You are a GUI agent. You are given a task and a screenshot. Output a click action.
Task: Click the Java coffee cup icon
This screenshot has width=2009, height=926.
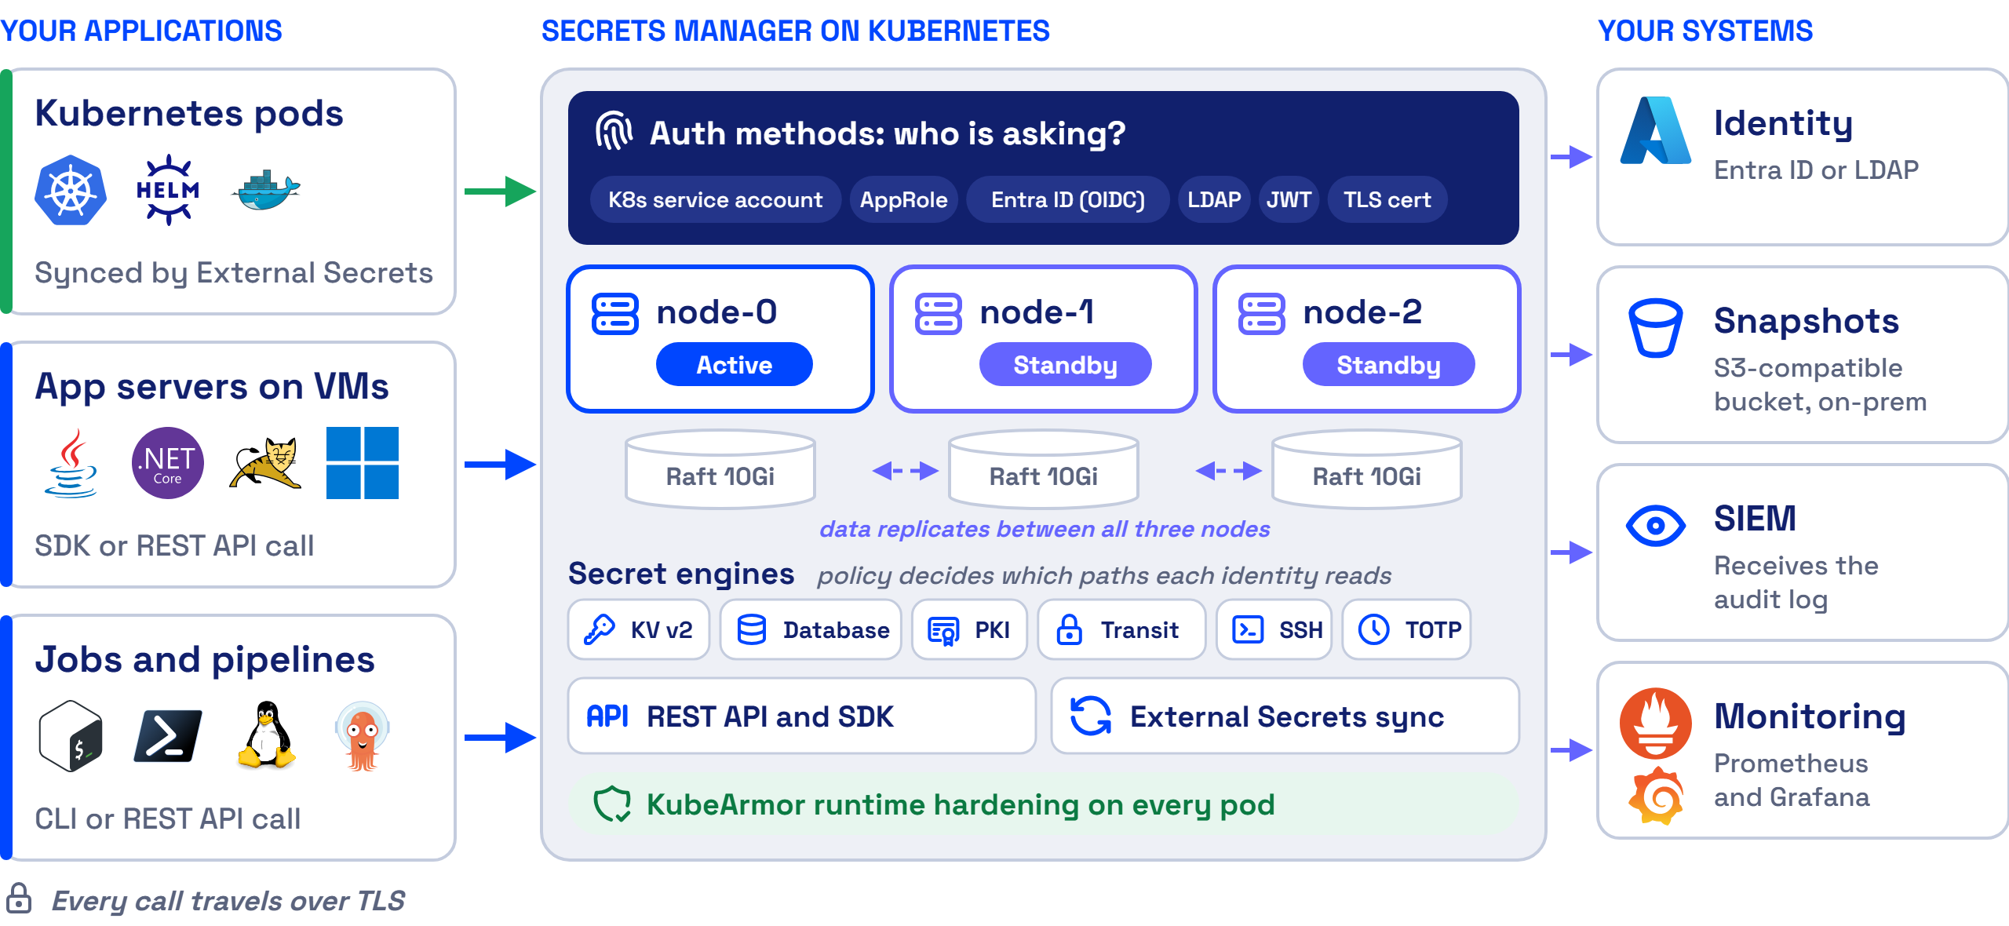[71, 463]
